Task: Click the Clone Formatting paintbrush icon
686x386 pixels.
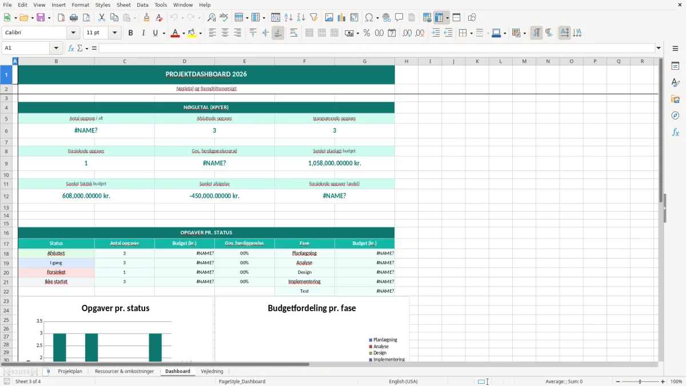Action: point(146,18)
